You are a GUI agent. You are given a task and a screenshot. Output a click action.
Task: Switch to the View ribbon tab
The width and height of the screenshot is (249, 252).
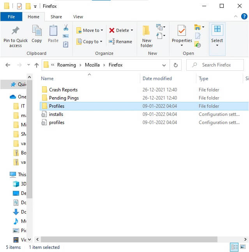[78, 17]
